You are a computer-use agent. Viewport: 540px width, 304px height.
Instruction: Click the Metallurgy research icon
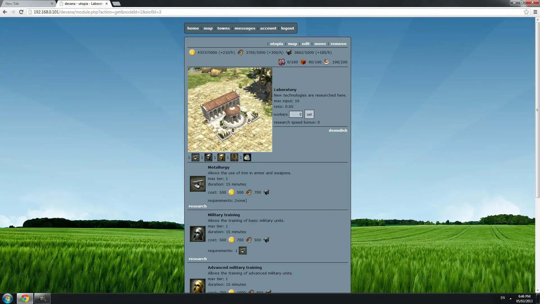coord(197,183)
